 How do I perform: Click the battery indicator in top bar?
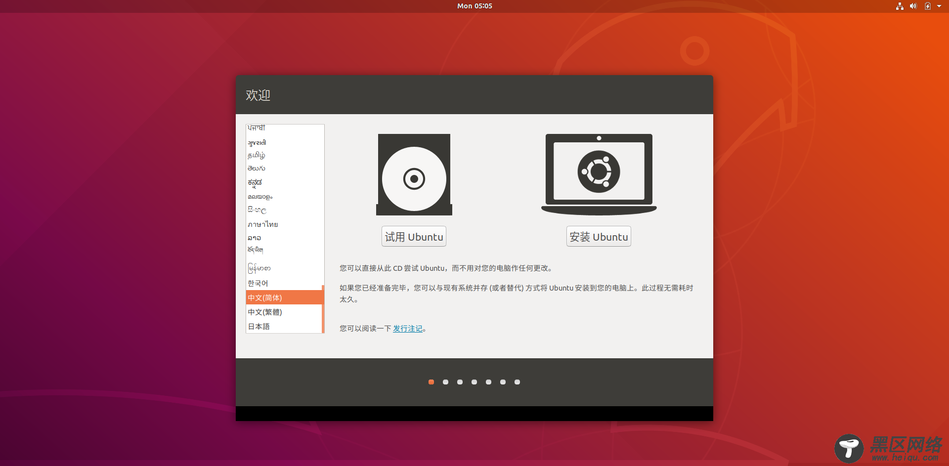928,6
